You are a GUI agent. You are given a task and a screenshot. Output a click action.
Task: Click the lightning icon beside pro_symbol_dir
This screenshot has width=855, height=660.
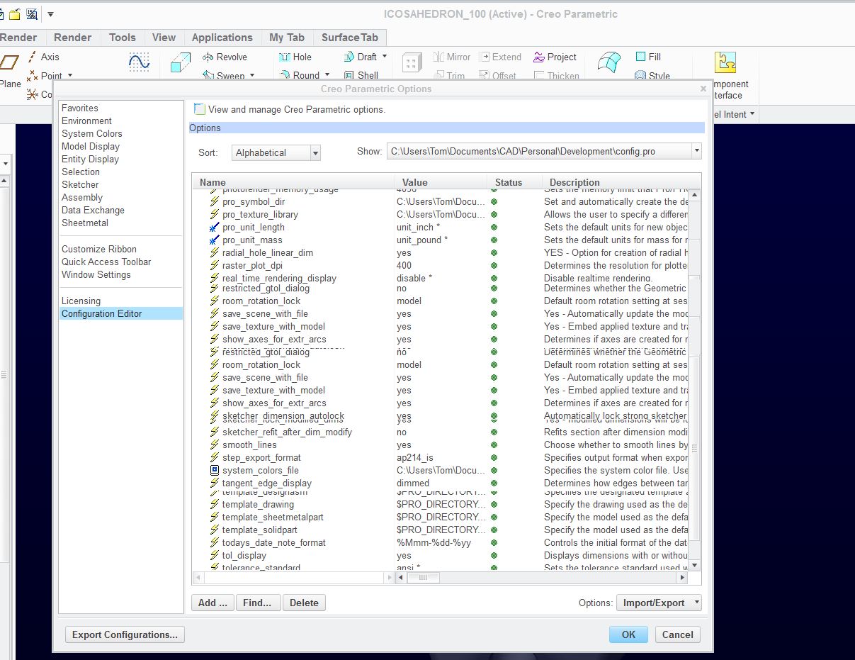[215, 202]
